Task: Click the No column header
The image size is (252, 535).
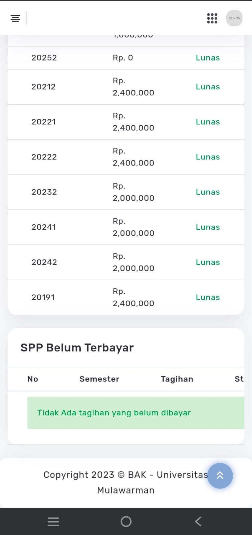Action: pyautogui.click(x=33, y=379)
